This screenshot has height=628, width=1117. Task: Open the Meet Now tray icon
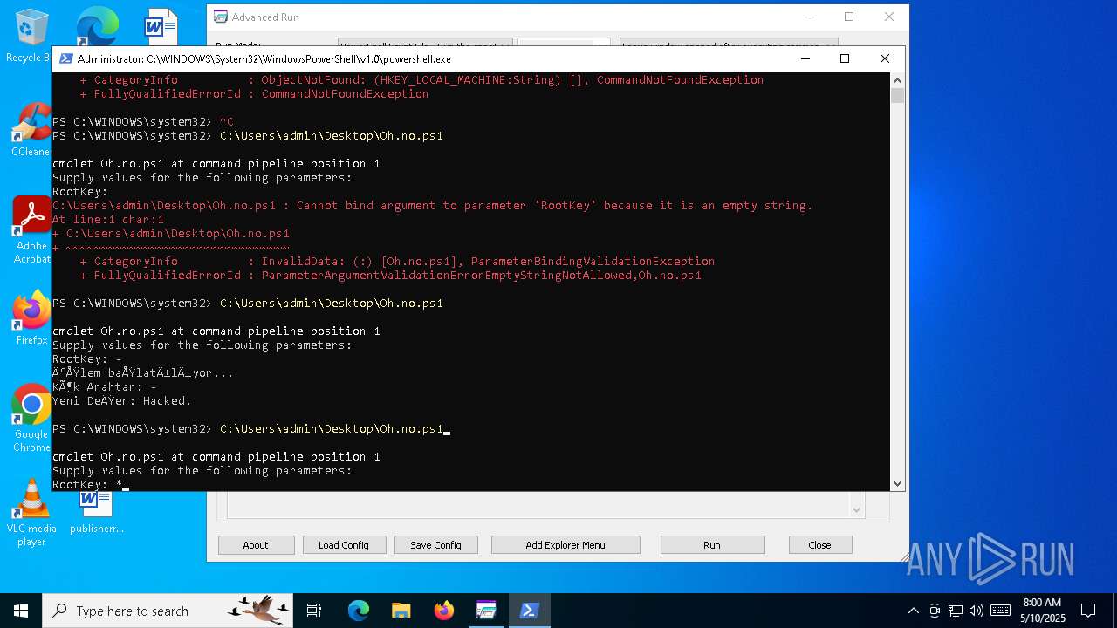pos(935,611)
